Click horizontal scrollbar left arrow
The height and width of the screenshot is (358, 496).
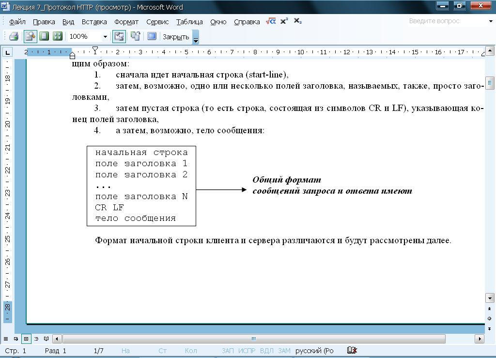57,339
